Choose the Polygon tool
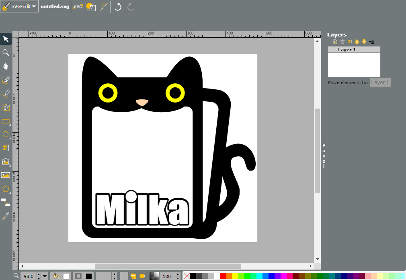Screen dimensions: 406x280 [6, 189]
